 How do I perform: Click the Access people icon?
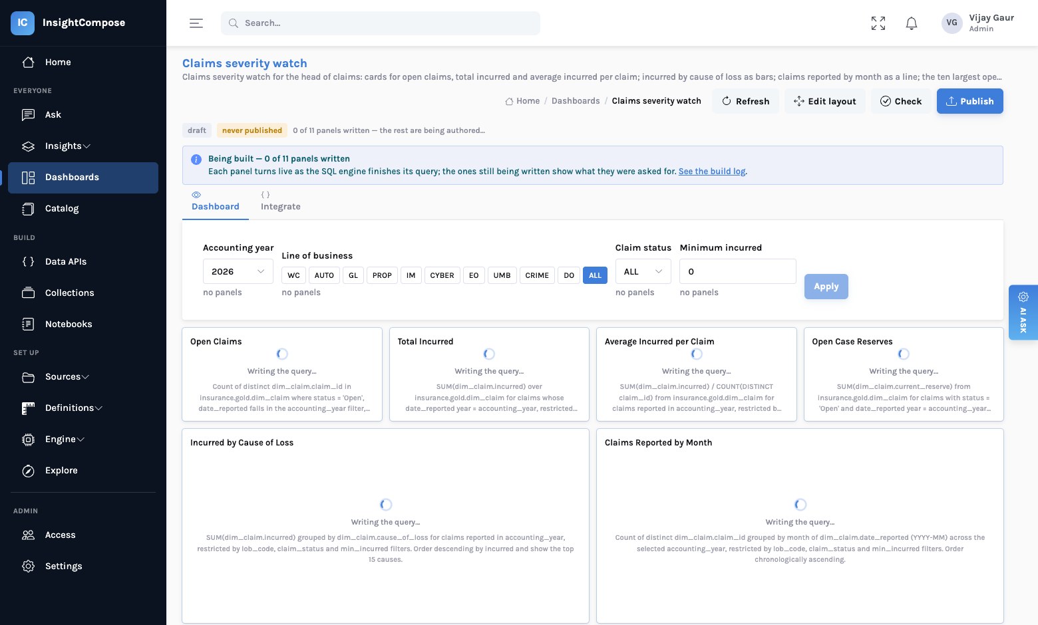point(28,535)
